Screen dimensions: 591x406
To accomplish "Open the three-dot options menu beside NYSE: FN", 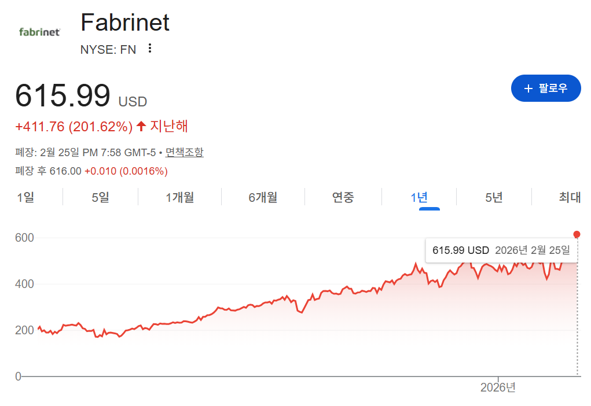I will tap(149, 49).
